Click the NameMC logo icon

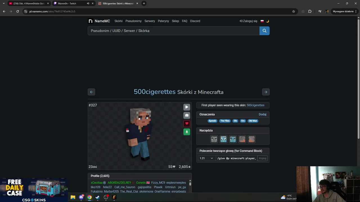(90, 21)
